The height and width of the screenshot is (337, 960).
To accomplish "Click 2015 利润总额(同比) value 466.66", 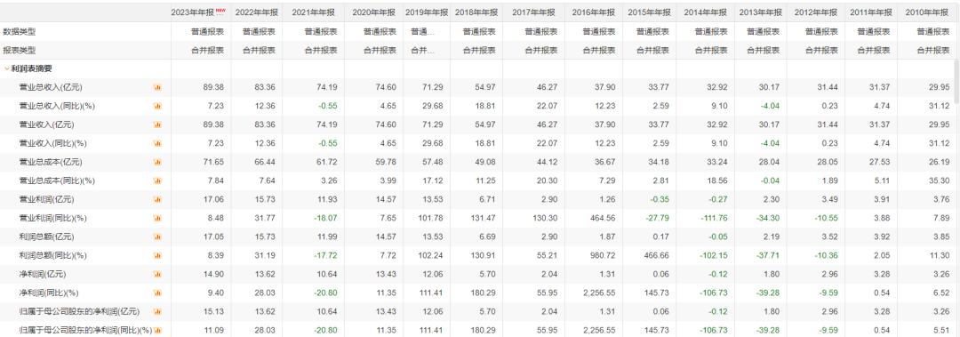I will click(658, 255).
